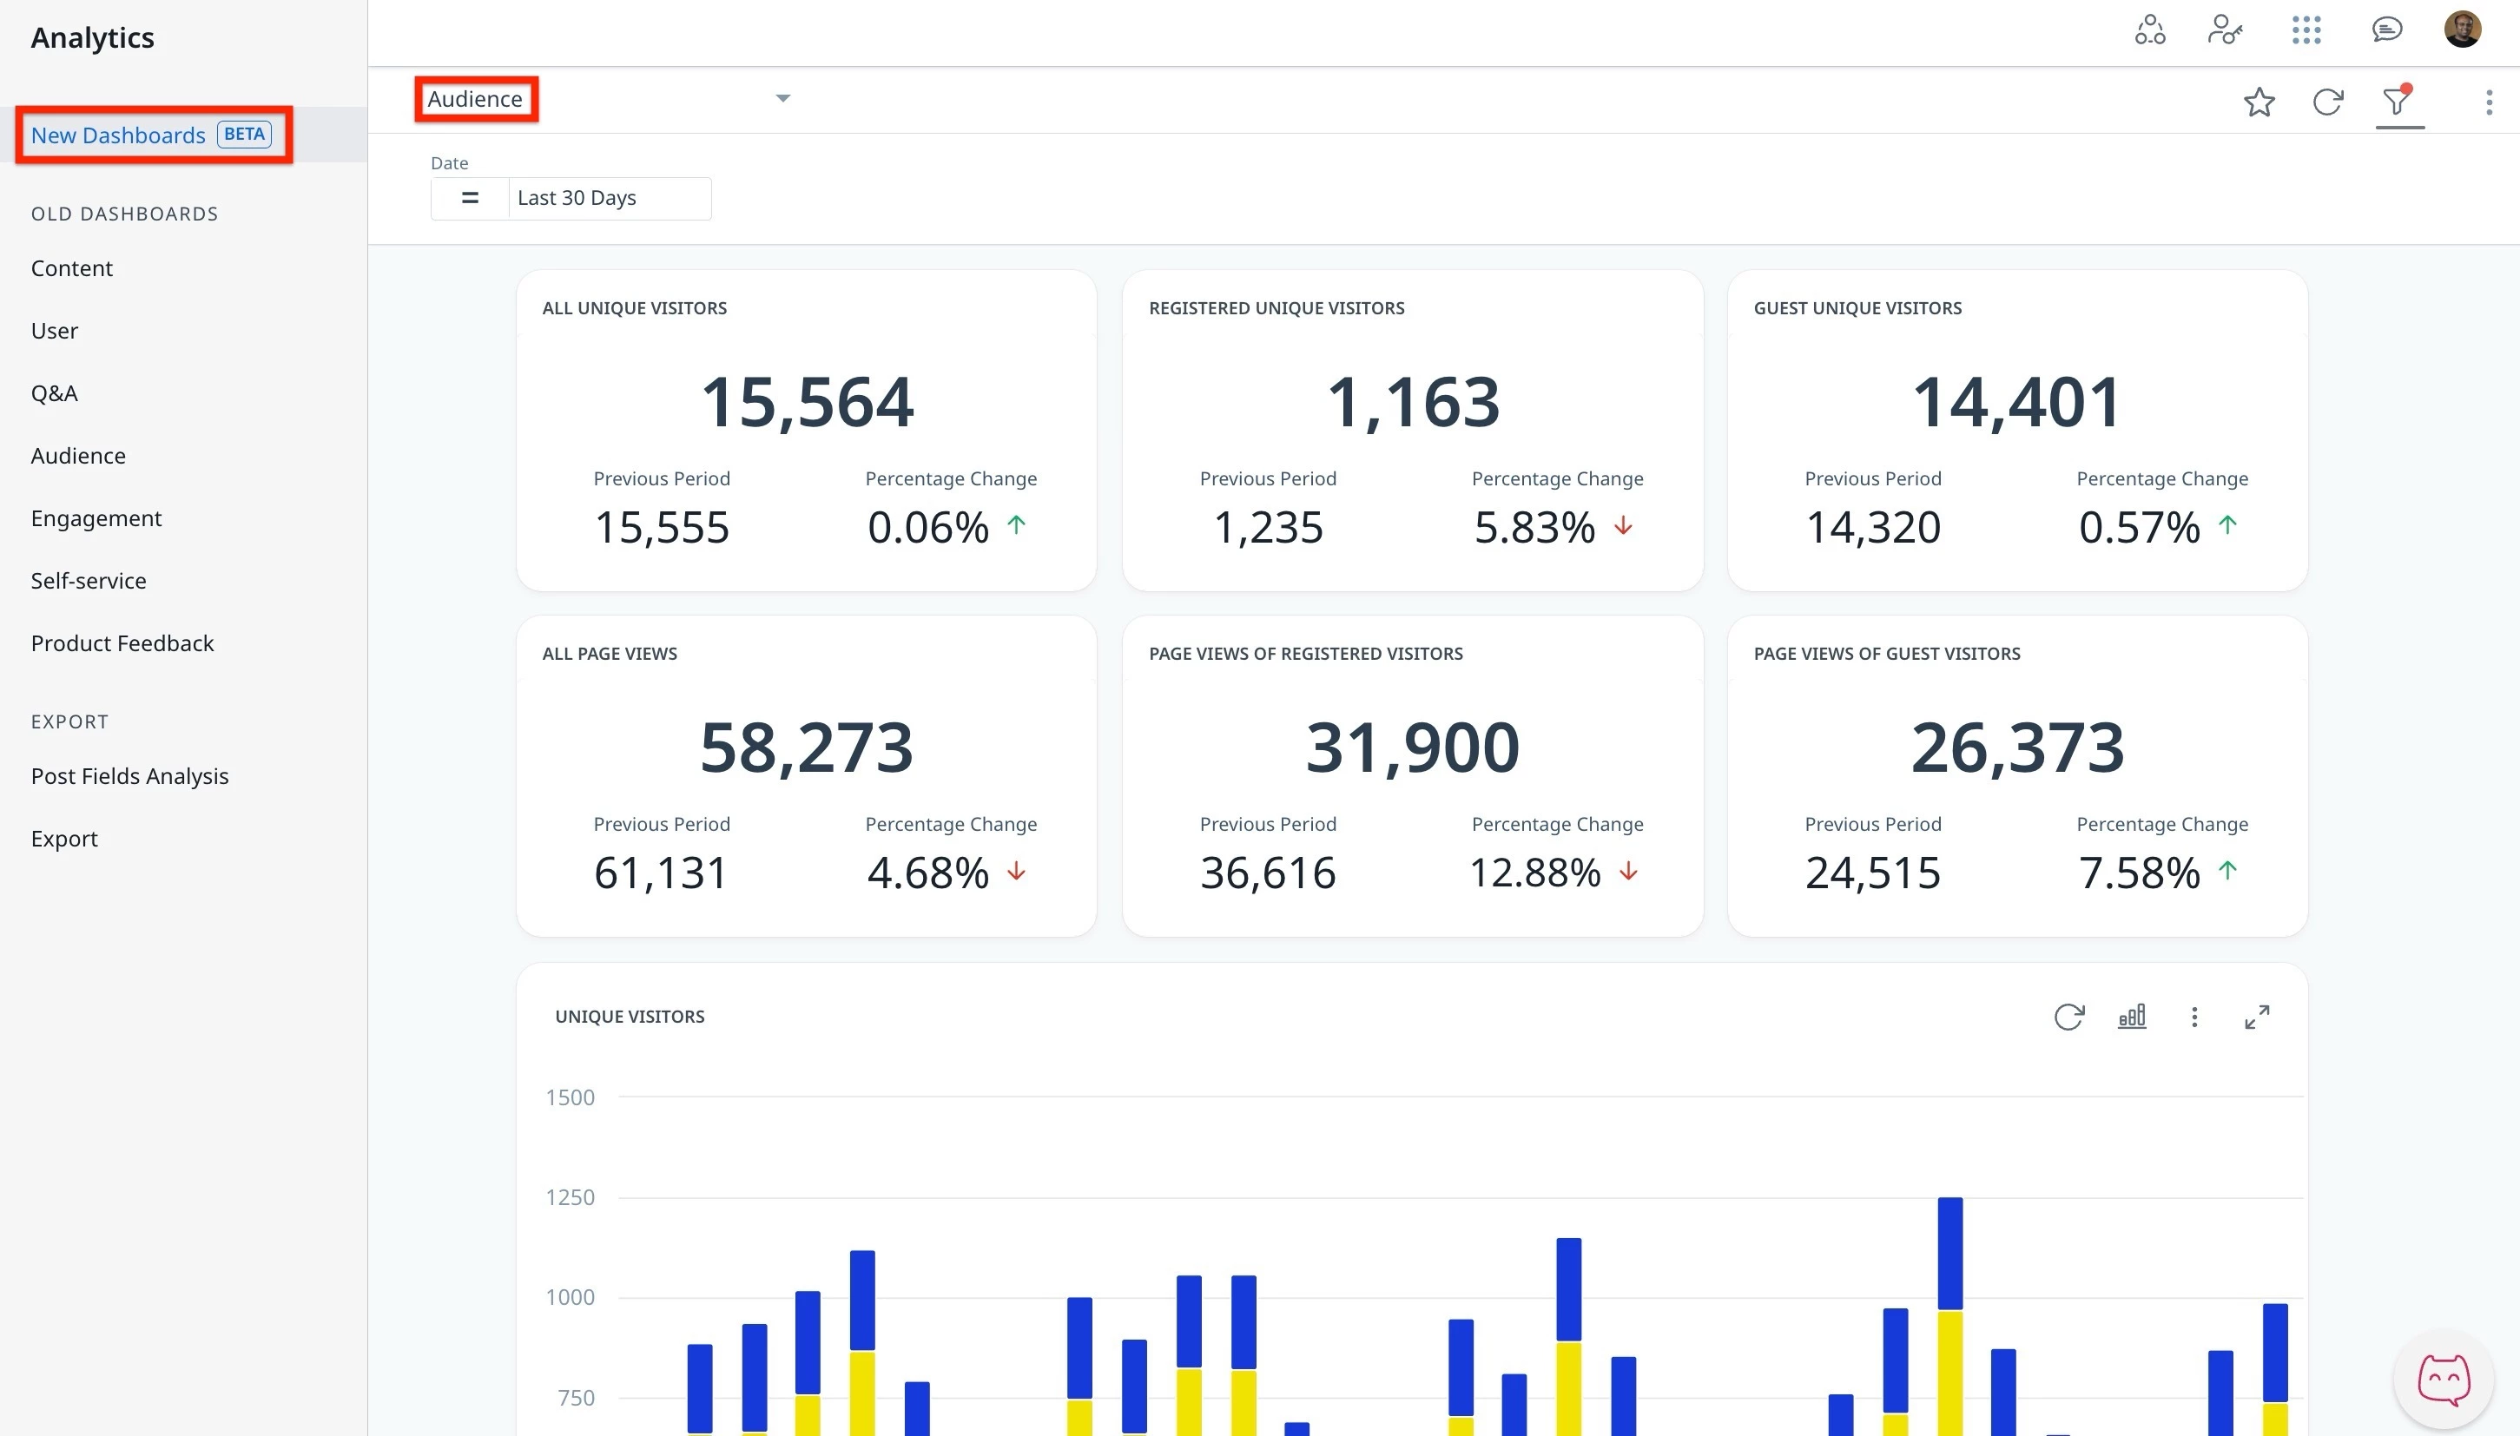The image size is (2520, 1436).
Task: Open dashboard three-dot options menu
Action: (2489, 102)
